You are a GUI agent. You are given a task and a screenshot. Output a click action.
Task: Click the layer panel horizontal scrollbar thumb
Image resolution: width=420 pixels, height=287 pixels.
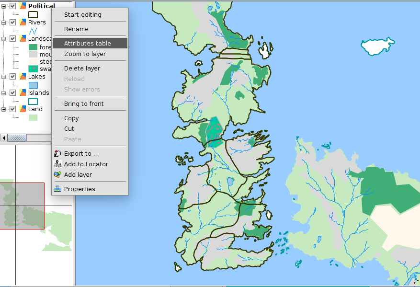tap(17, 138)
